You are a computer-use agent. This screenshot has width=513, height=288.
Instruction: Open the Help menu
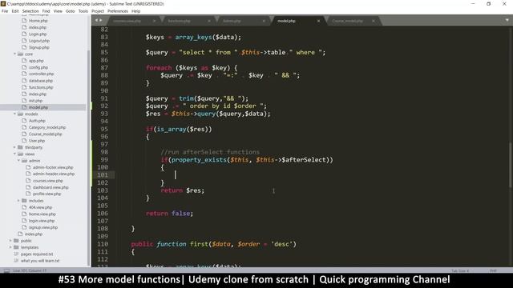[x=135, y=11]
